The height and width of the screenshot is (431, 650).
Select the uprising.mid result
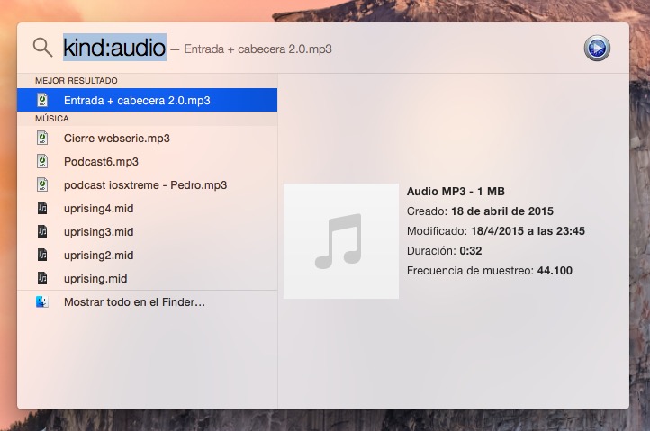(x=147, y=279)
